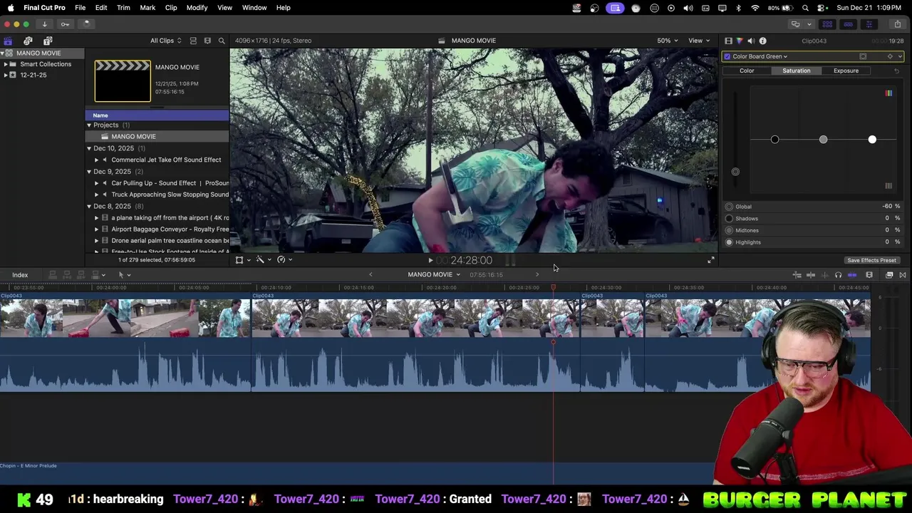Image resolution: width=912 pixels, height=513 pixels.
Task: Click viewer play button beside timecode
Action: (430, 261)
